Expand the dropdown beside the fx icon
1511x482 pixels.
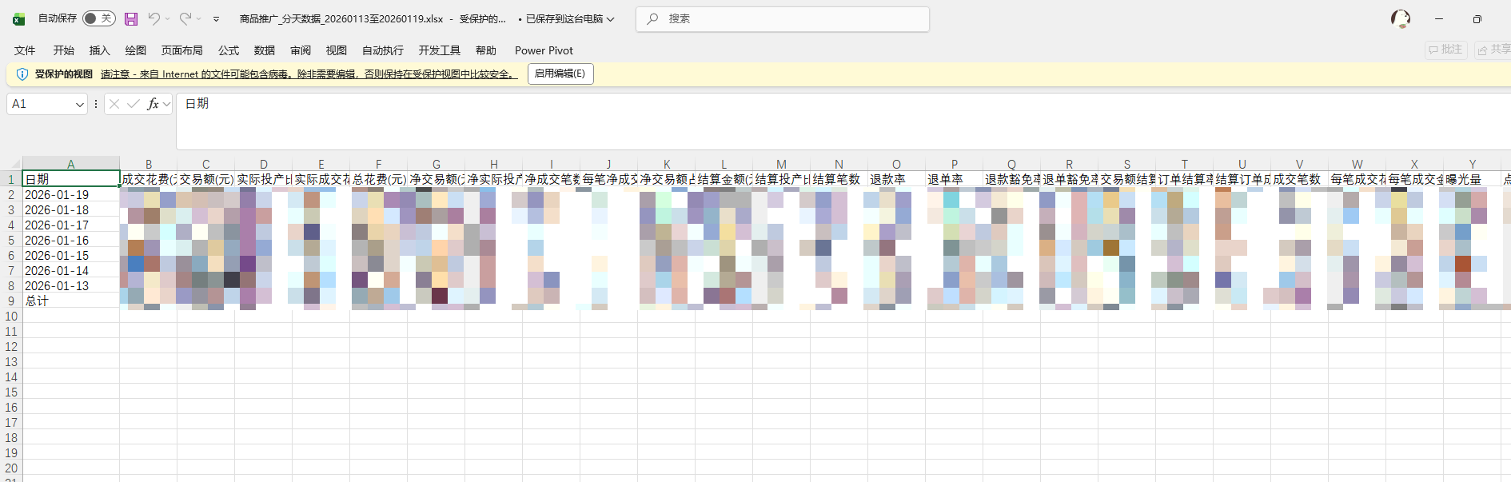tap(167, 104)
